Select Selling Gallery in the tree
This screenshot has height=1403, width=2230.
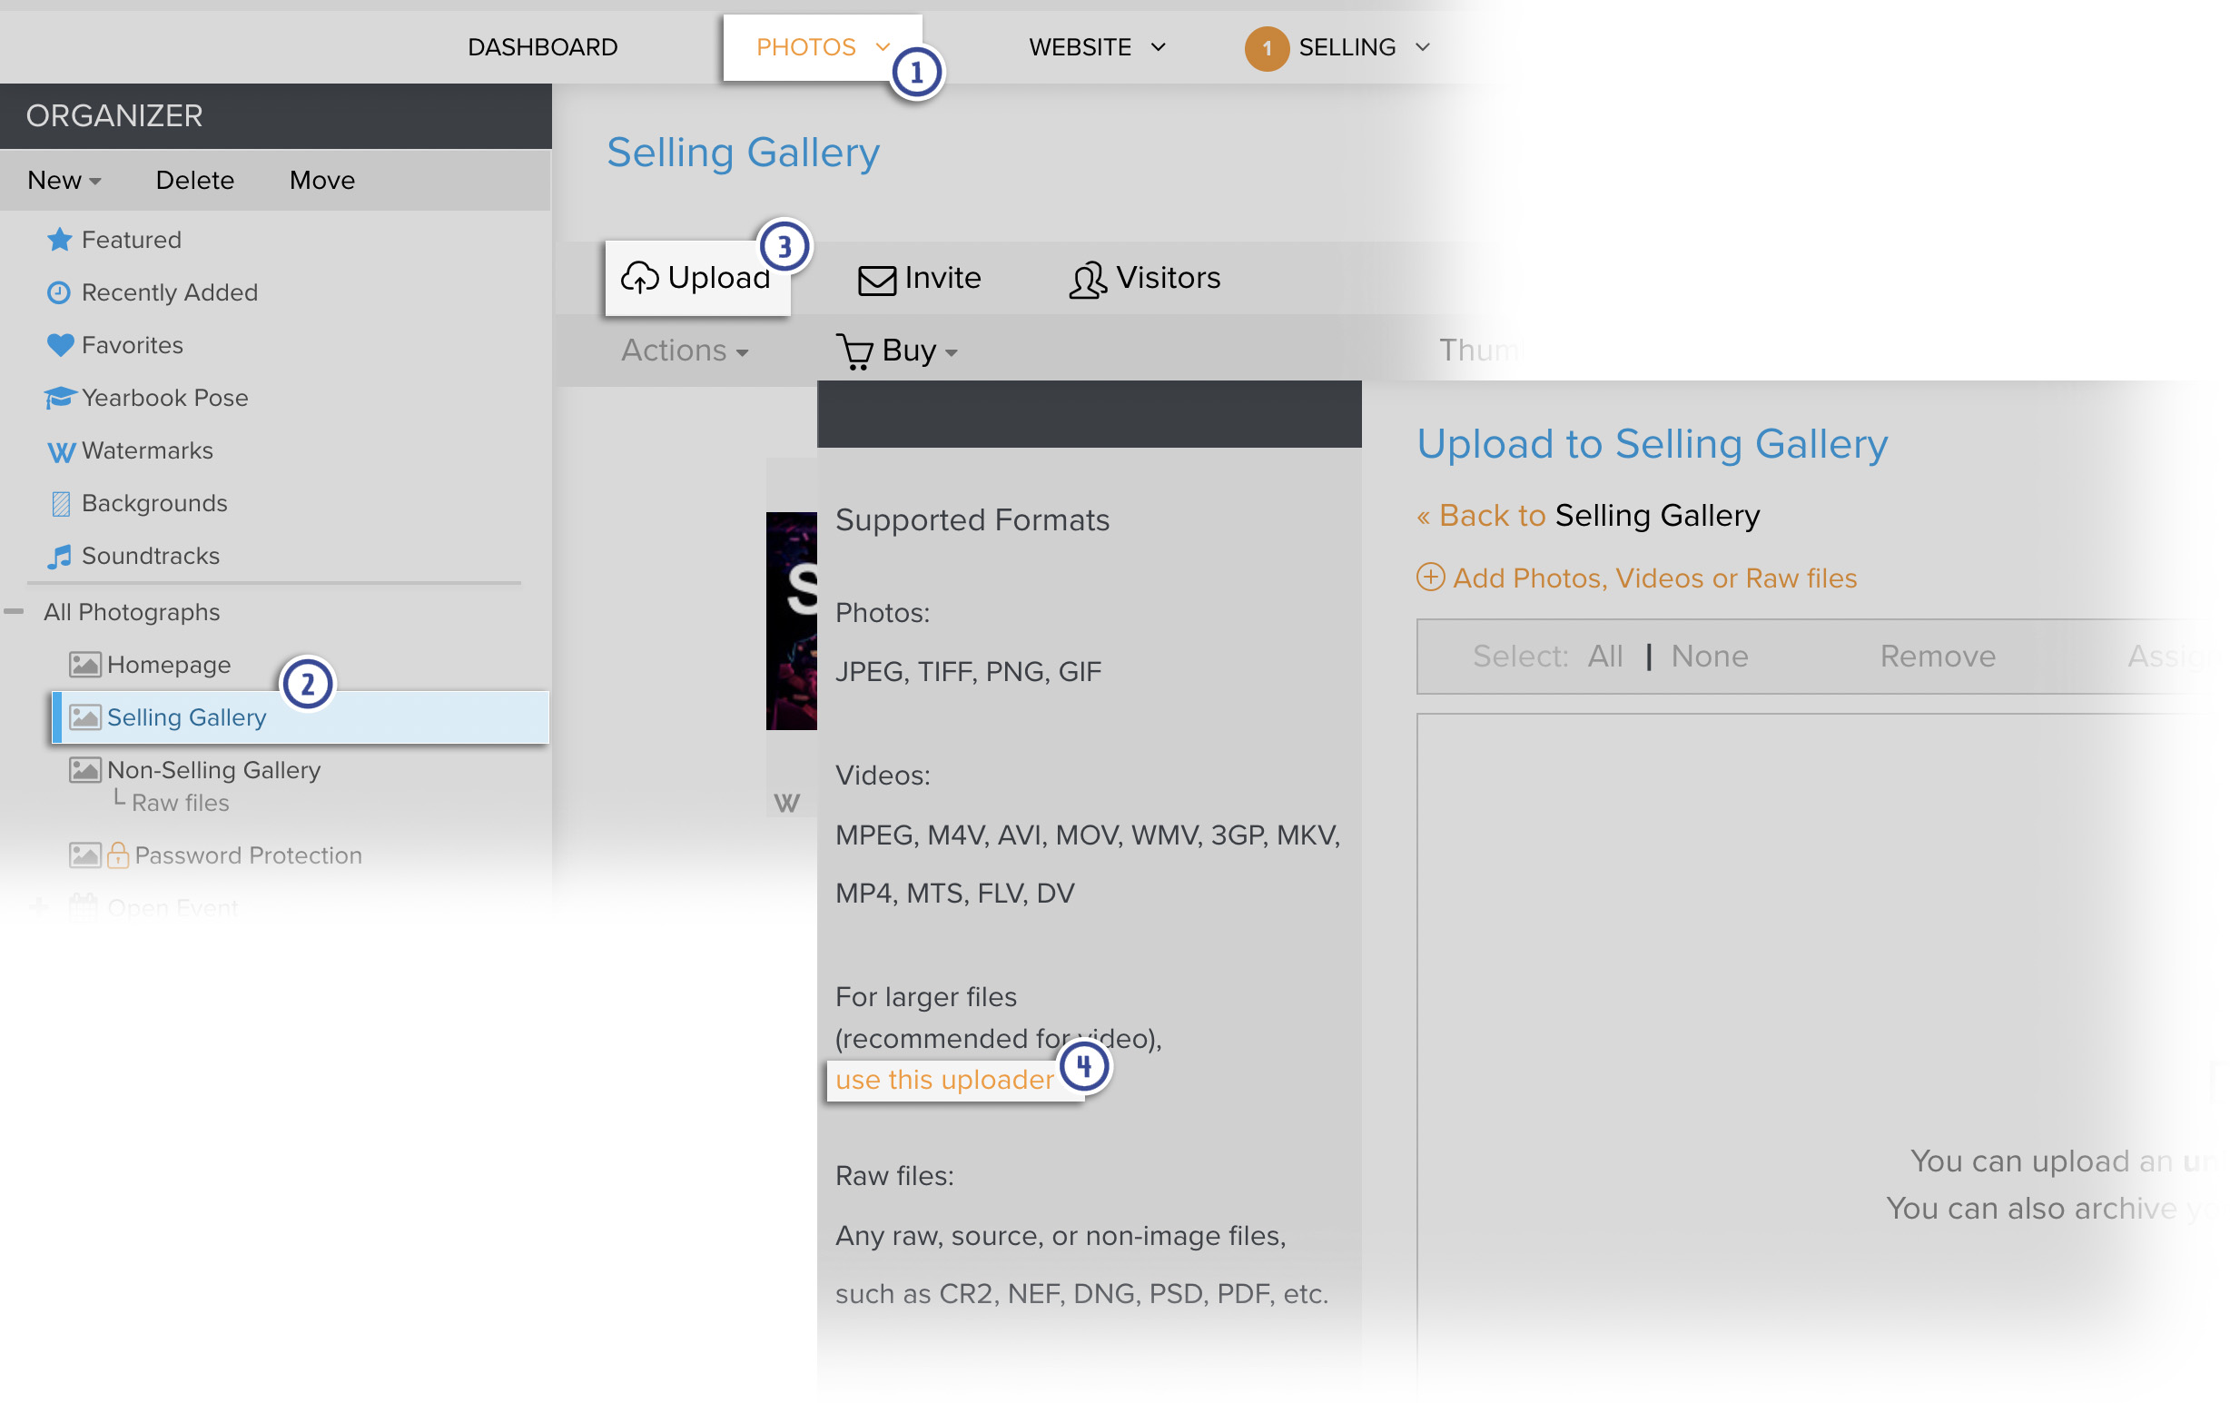click(301, 717)
